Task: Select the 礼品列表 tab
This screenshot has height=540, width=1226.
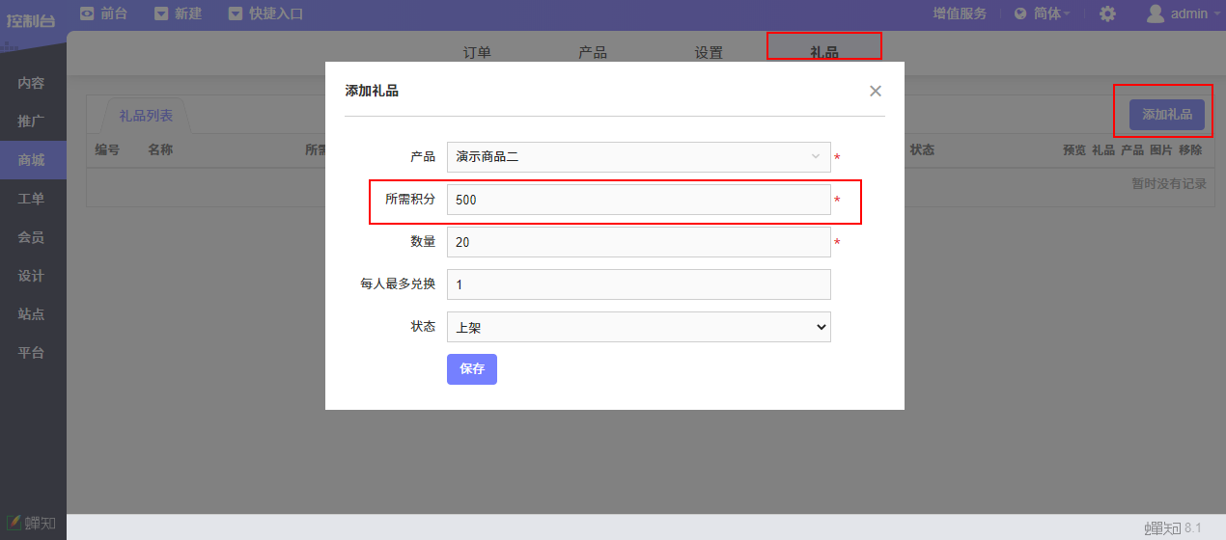Action: click(146, 115)
